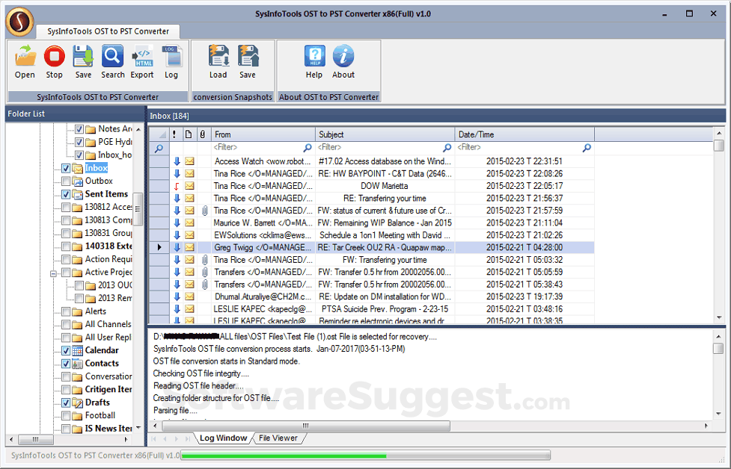Uncheck the Inbox folder checkbox
Screen dimensions: 731x469
[66, 168]
